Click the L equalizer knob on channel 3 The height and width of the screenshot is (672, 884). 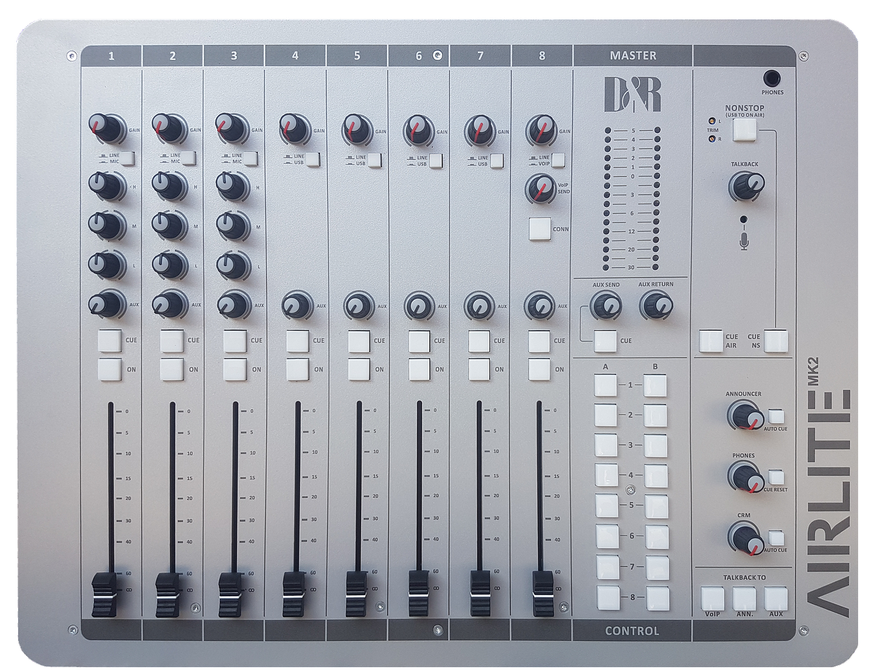point(233,265)
